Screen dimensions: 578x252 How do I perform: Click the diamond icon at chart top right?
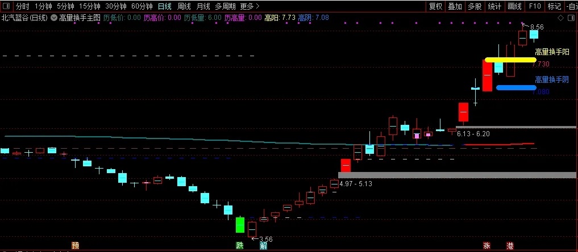tap(560, 18)
